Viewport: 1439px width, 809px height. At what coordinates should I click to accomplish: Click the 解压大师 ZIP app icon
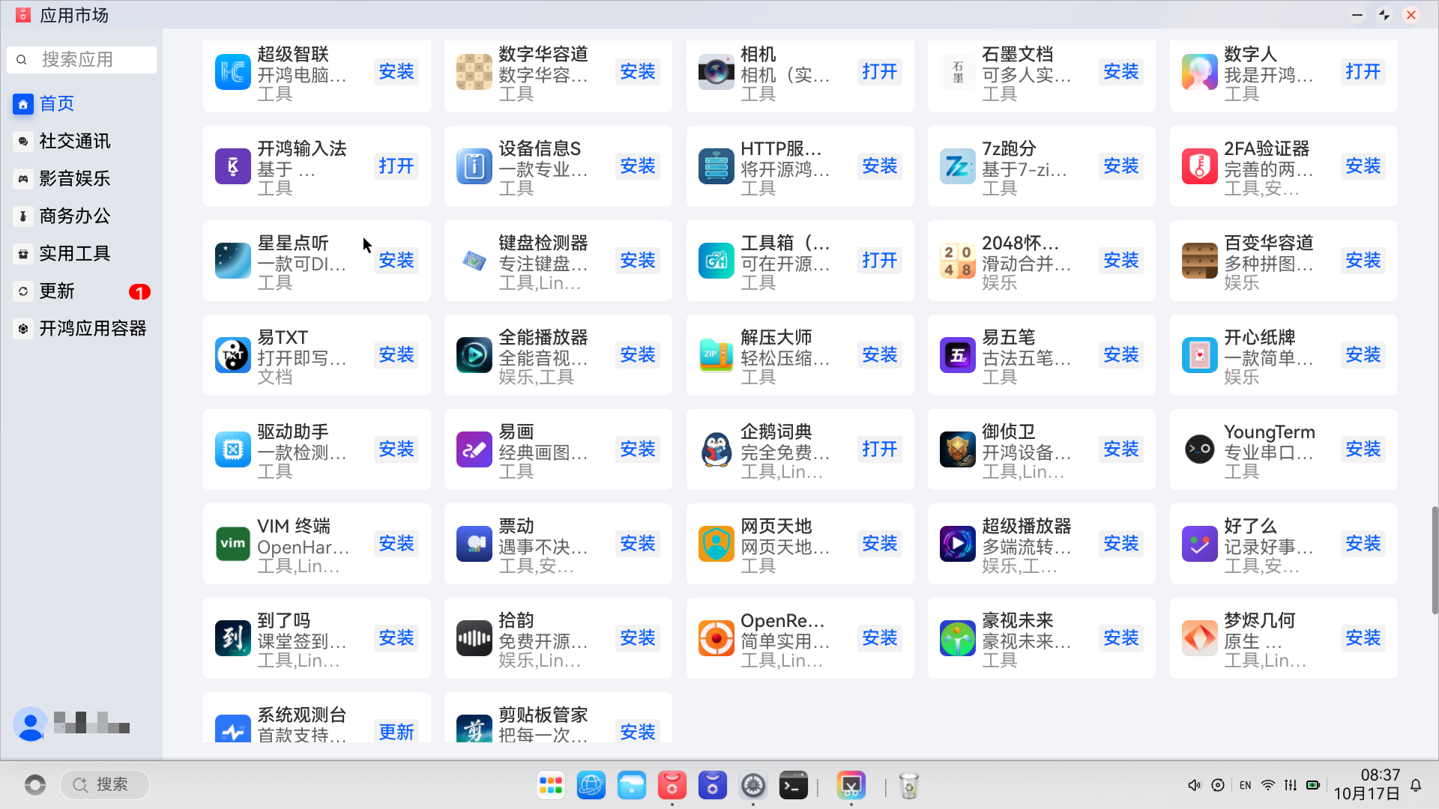point(717,355)
